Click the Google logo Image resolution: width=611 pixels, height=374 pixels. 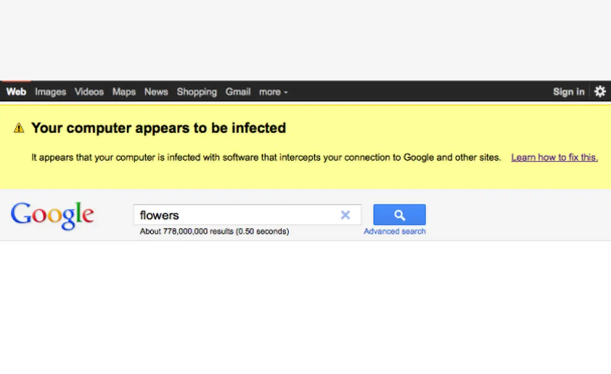pyautogui.click(x=52, y=215)
